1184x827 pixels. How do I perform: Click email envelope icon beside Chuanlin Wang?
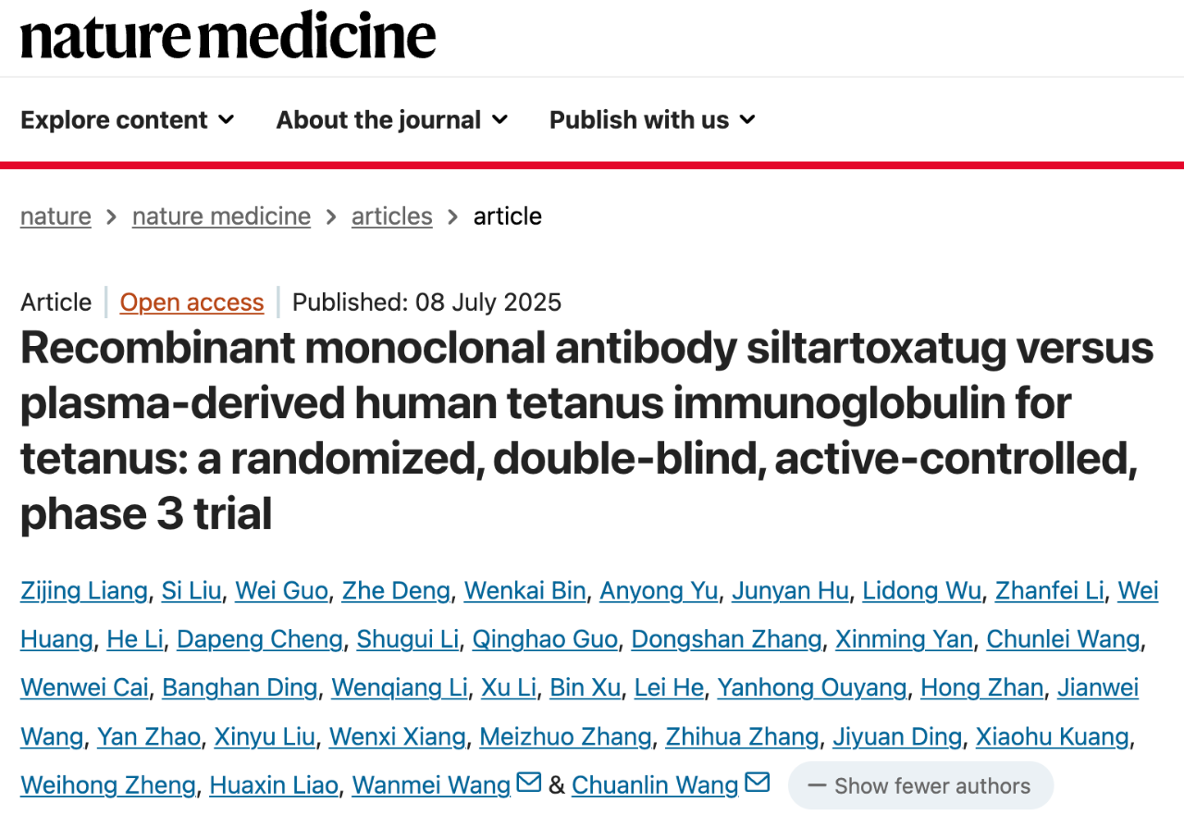tap(758, 784)
